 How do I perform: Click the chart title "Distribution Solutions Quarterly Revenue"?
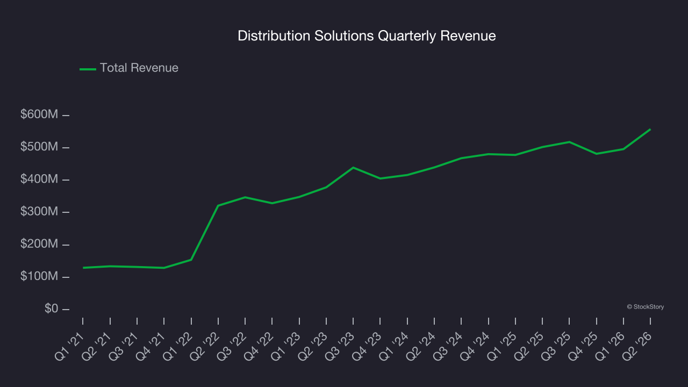click(367, 36)
